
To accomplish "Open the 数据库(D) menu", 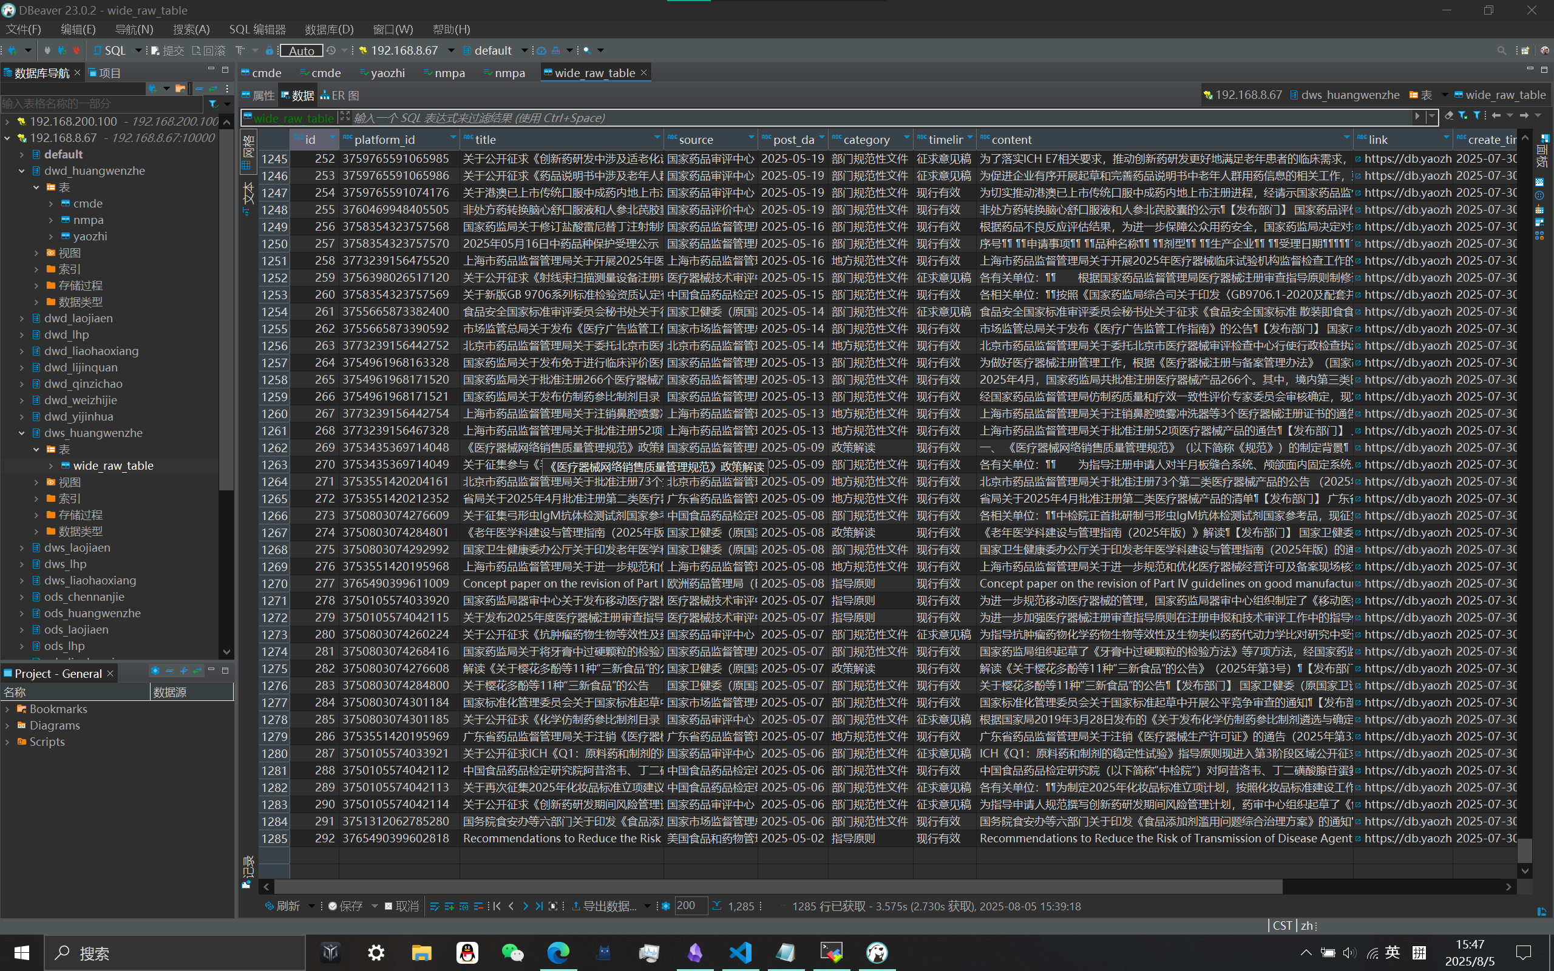I will (x=329, y=30).
